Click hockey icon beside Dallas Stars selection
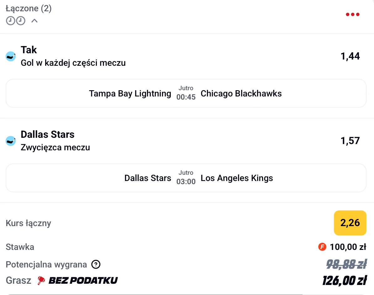The height and width of the screenshot is (295, 374). [11, 141]
